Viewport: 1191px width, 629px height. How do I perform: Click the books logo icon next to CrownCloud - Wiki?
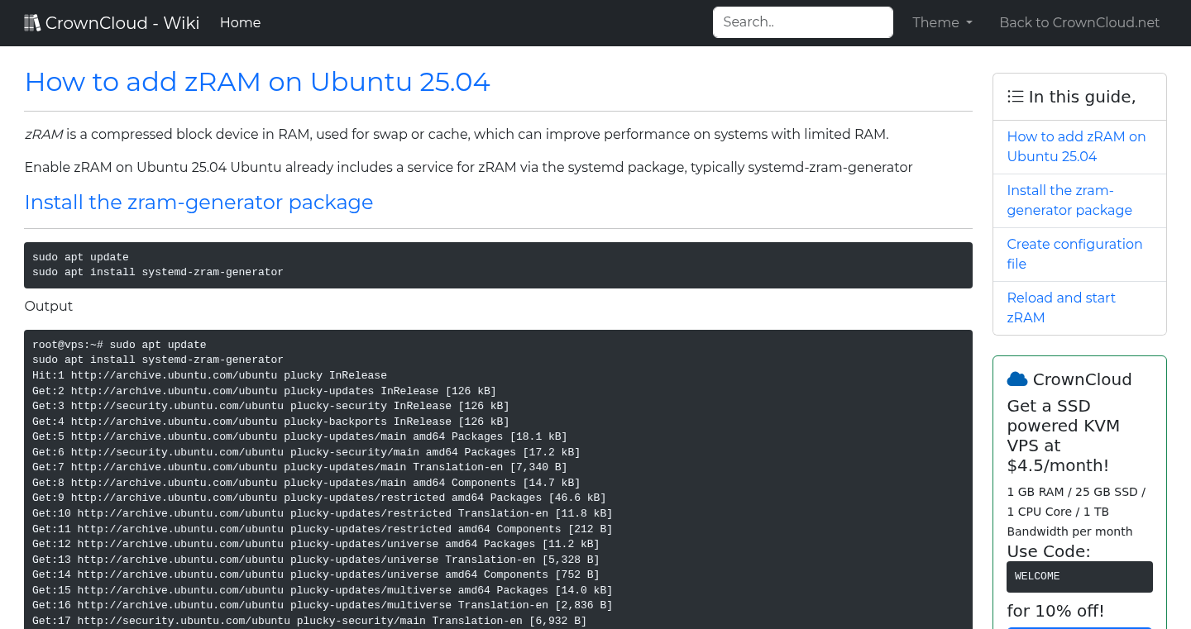32,21
